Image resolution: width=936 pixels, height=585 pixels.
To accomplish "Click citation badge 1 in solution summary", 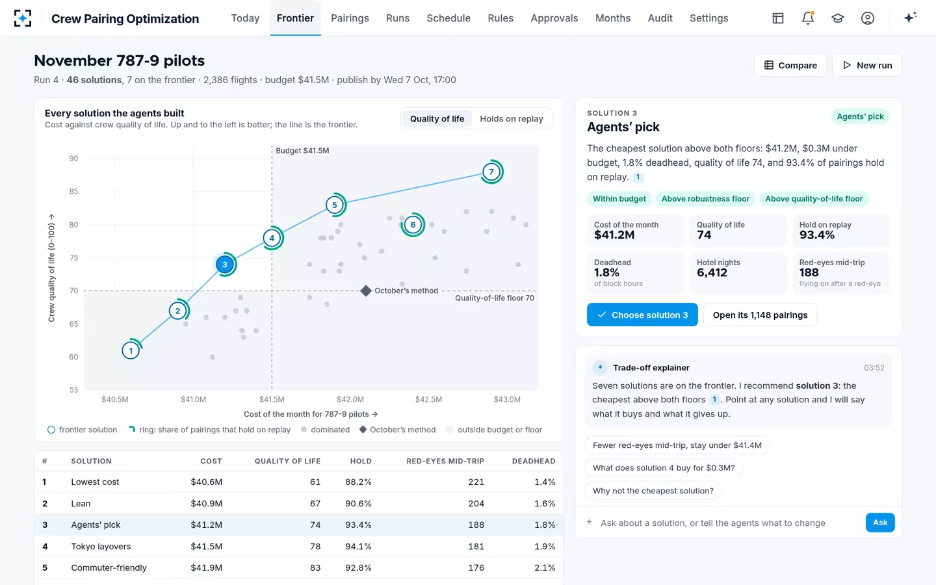I will (x=638, y=177).
